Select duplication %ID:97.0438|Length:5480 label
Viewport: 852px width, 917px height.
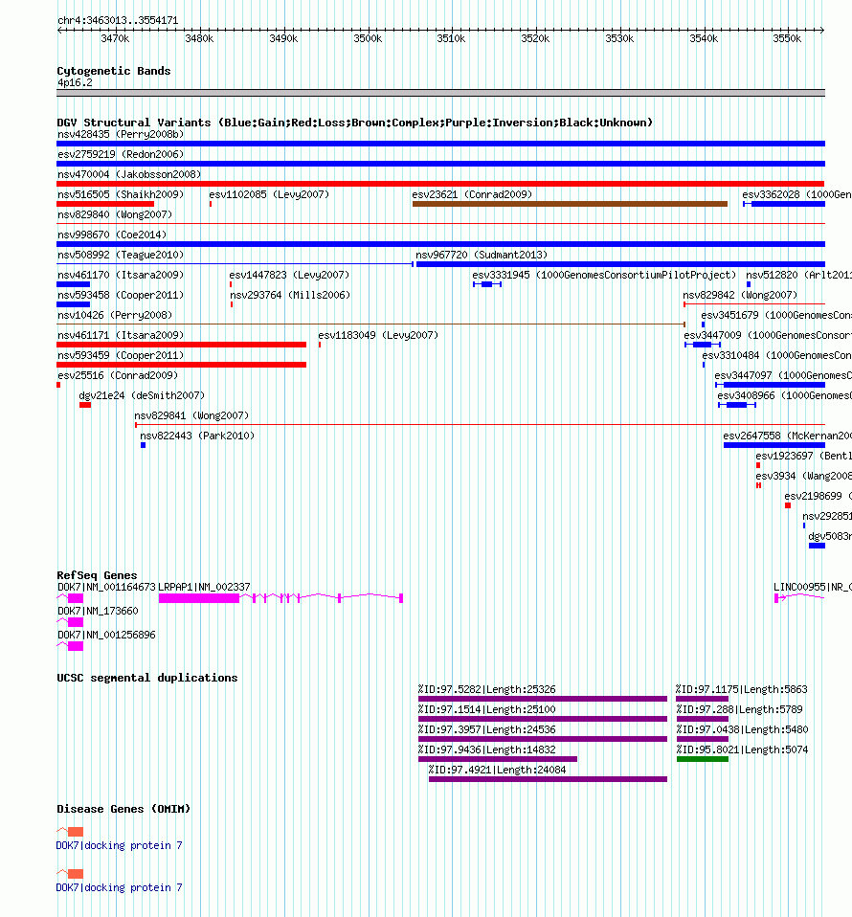click(743, 729)
